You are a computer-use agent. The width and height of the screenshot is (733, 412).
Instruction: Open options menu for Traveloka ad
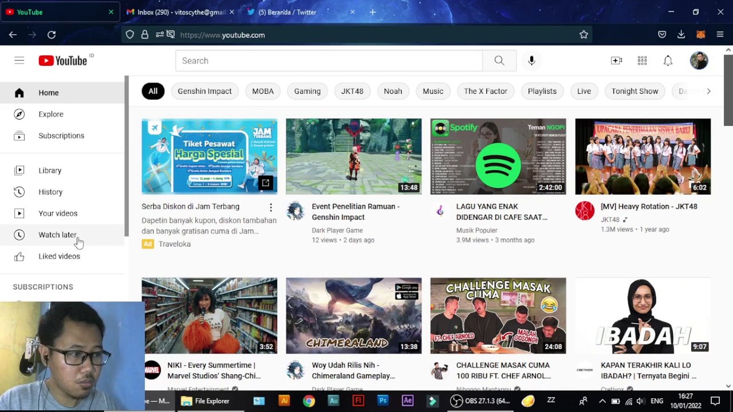click(271, 207)
